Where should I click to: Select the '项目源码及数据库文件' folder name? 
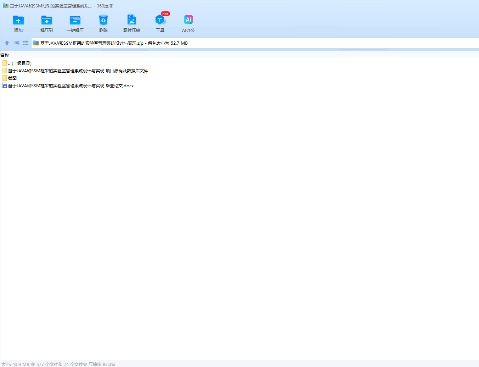click(x=78, y=71)
